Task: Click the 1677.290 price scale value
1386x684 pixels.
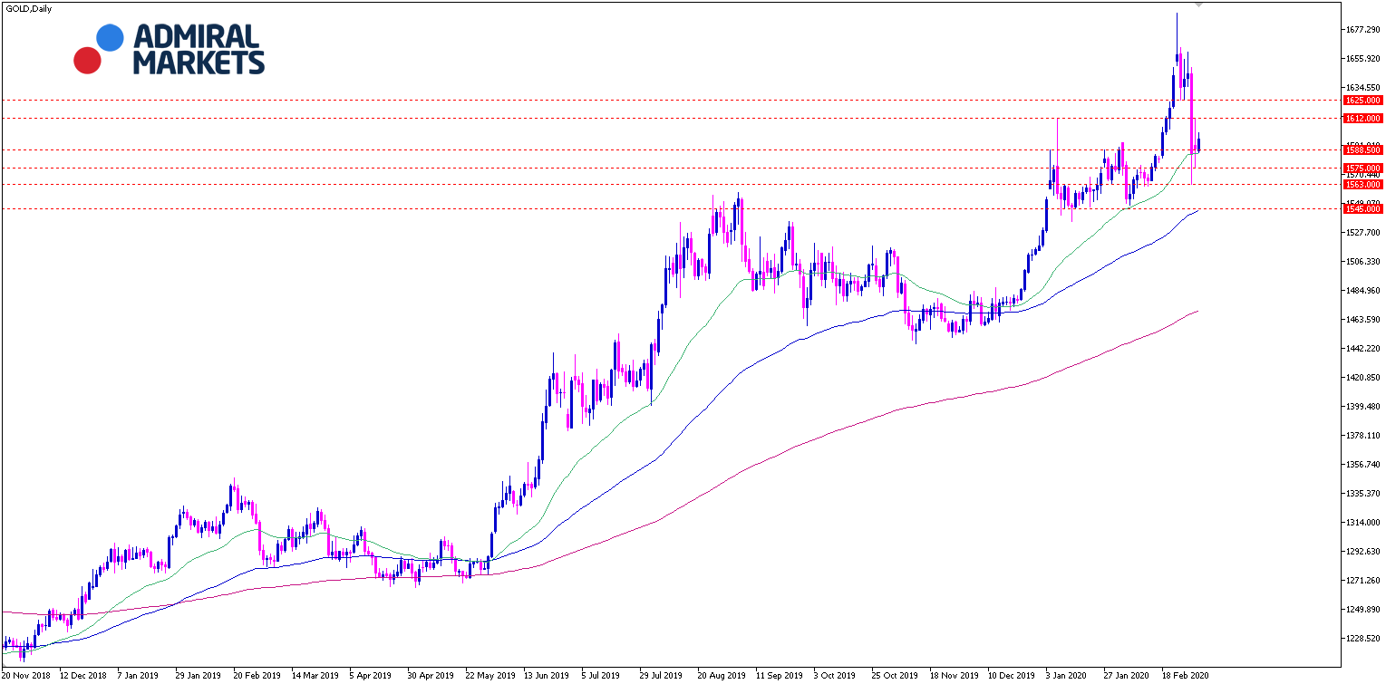Action: (1363, 30)
